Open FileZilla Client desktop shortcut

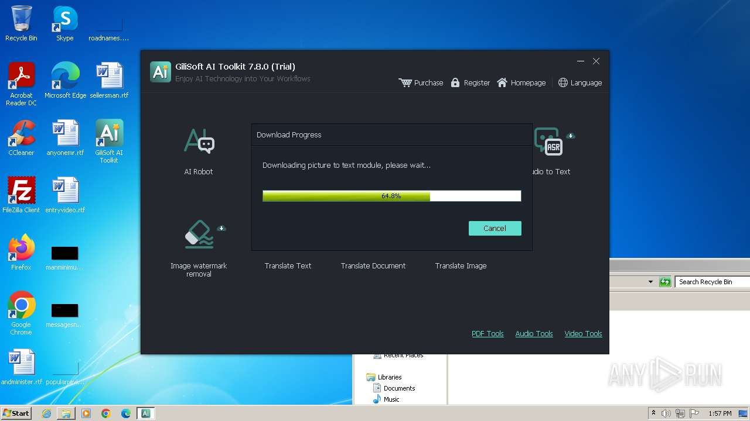tap(21, 195)
